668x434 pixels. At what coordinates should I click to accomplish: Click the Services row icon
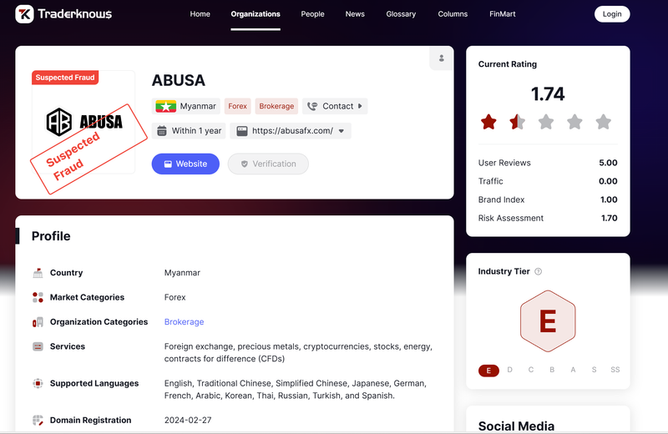(x=38, y=346)
